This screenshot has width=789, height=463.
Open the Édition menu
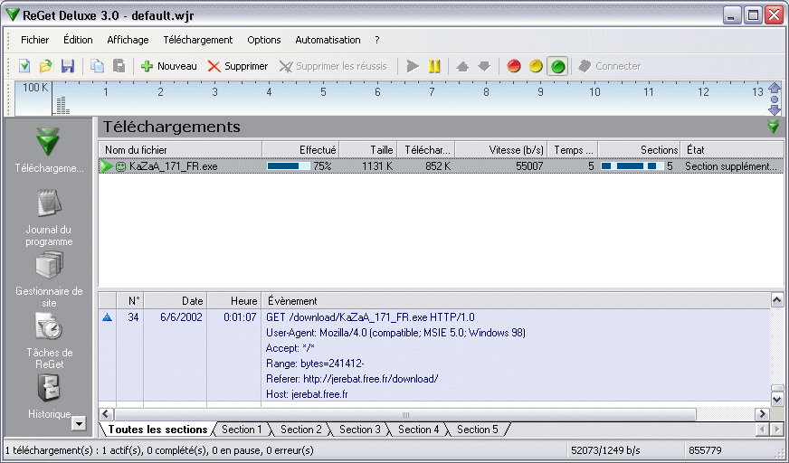click(x=78, y=40)
